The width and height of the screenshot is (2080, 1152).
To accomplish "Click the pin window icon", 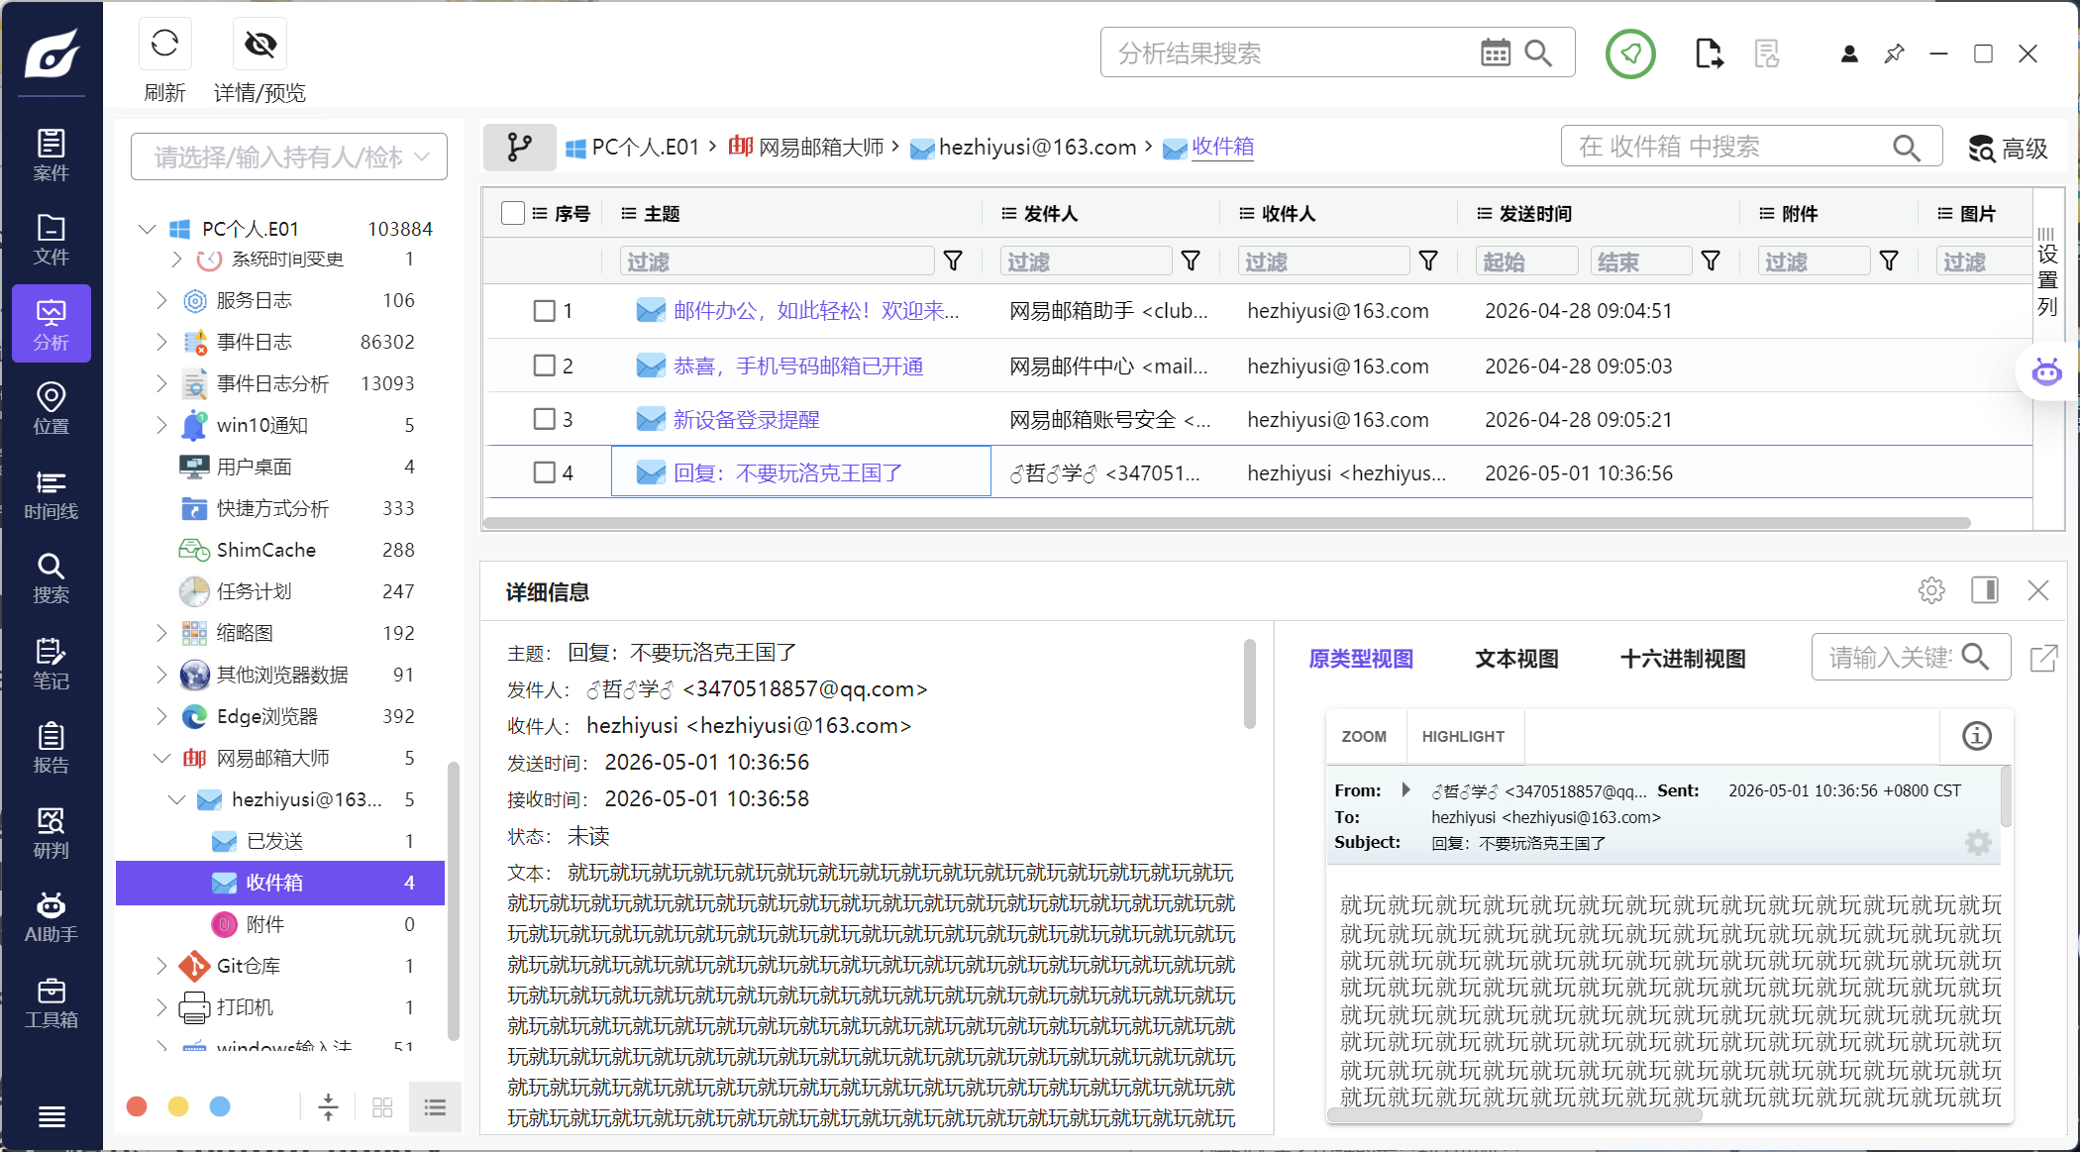I will 1894,53.
